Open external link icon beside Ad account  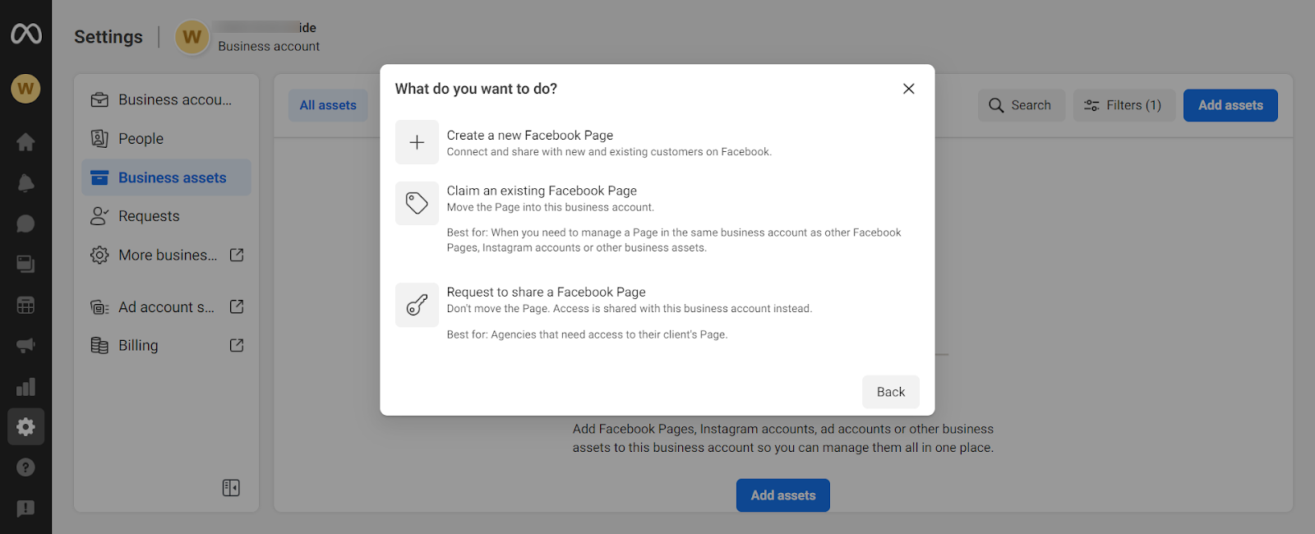pyautogui.click(x=237, y=306)
